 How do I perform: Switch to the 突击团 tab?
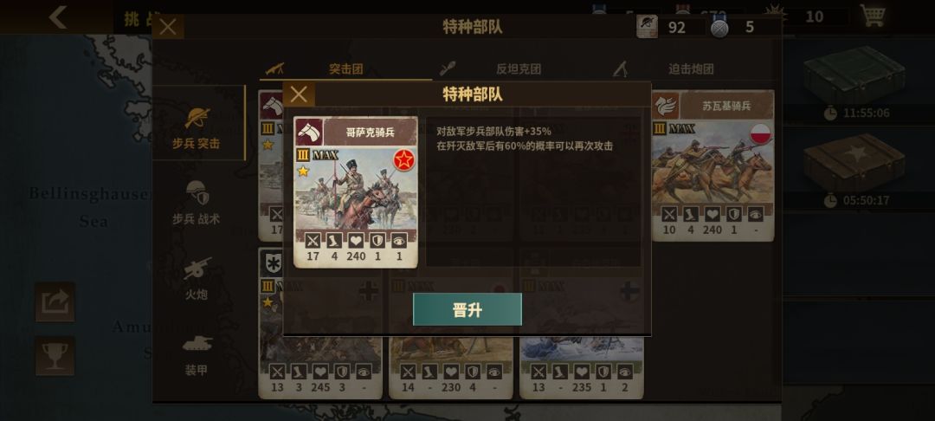pos(345,68)
